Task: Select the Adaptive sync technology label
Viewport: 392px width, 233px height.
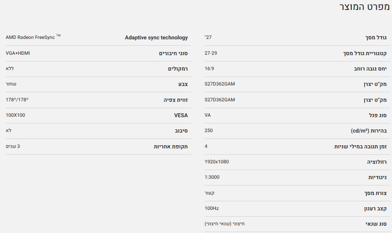Action: coord(156,38)
